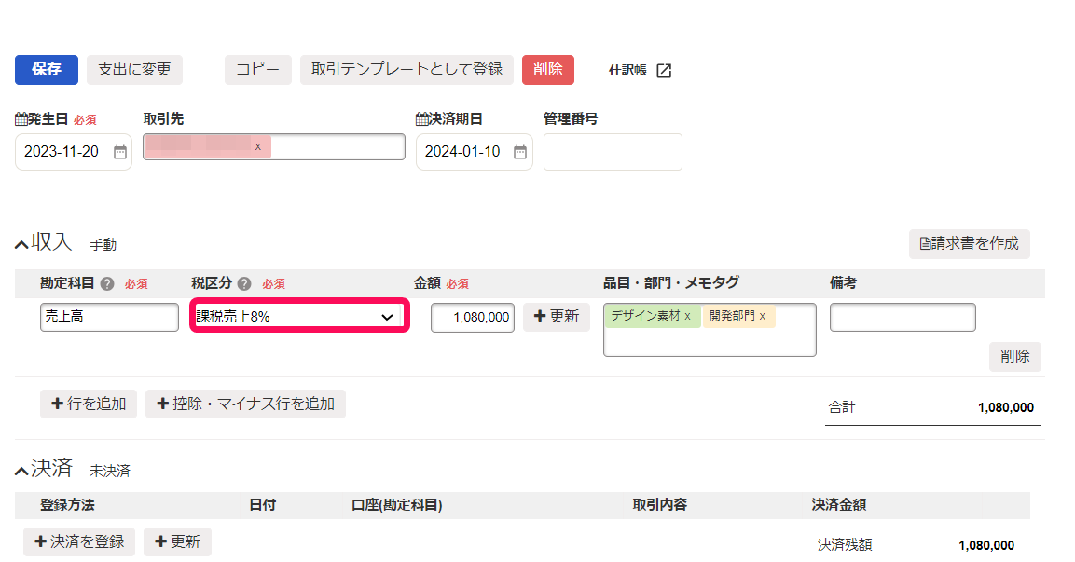Click the 合計 amount 1,080,000
Screen dimensions: 1075x562
(x=1006, y=408)
